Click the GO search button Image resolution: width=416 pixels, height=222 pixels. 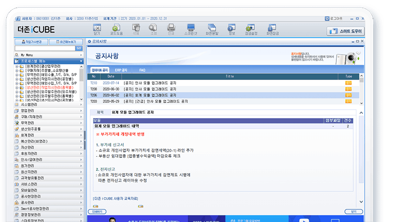(x=79, y=48)
